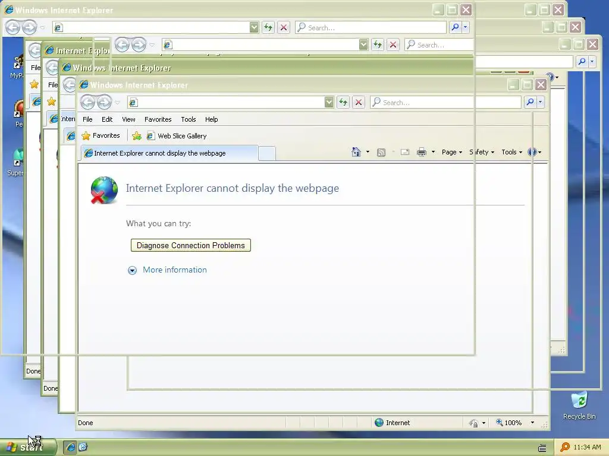609x456 pixels.
Task: Open View menu in front window
Action: pos(128,119)
